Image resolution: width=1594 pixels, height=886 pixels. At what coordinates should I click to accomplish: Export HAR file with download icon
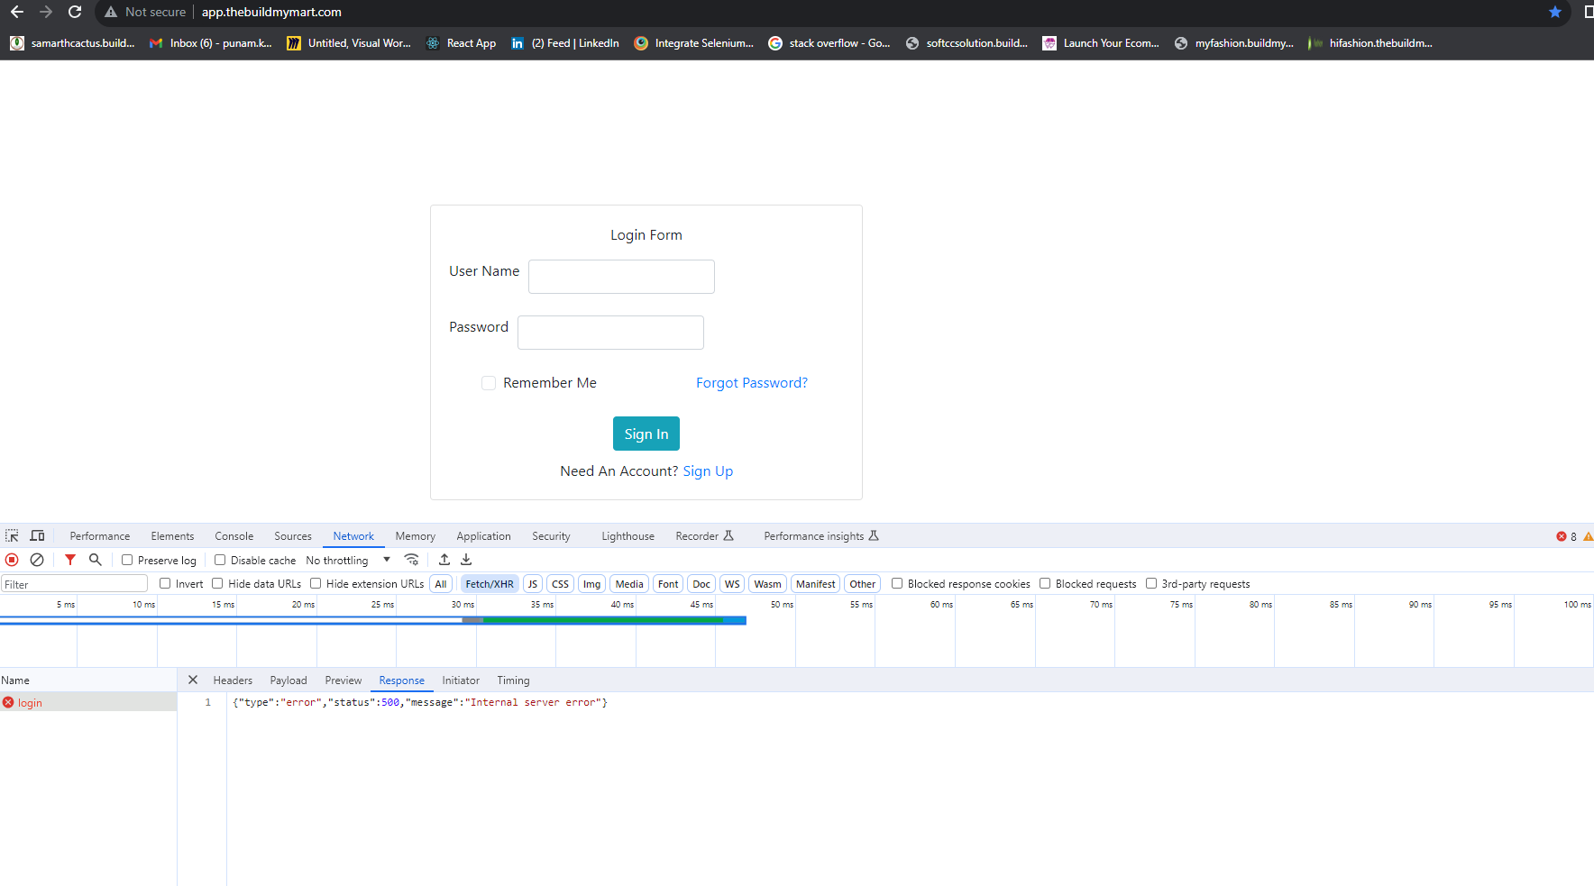pyautogui.click(x=466, y=560)
